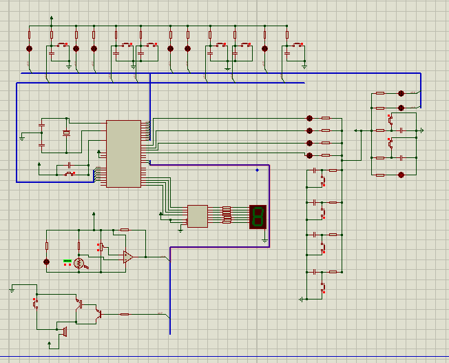
Task: Select the large microcontroller chip
Action: coord(123,154)
